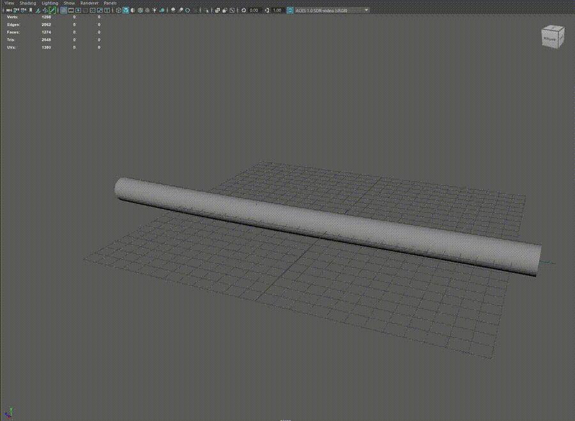Click the Faces count 1274 in the HUD
575x421 pixels.
click(x=46, y=33)
